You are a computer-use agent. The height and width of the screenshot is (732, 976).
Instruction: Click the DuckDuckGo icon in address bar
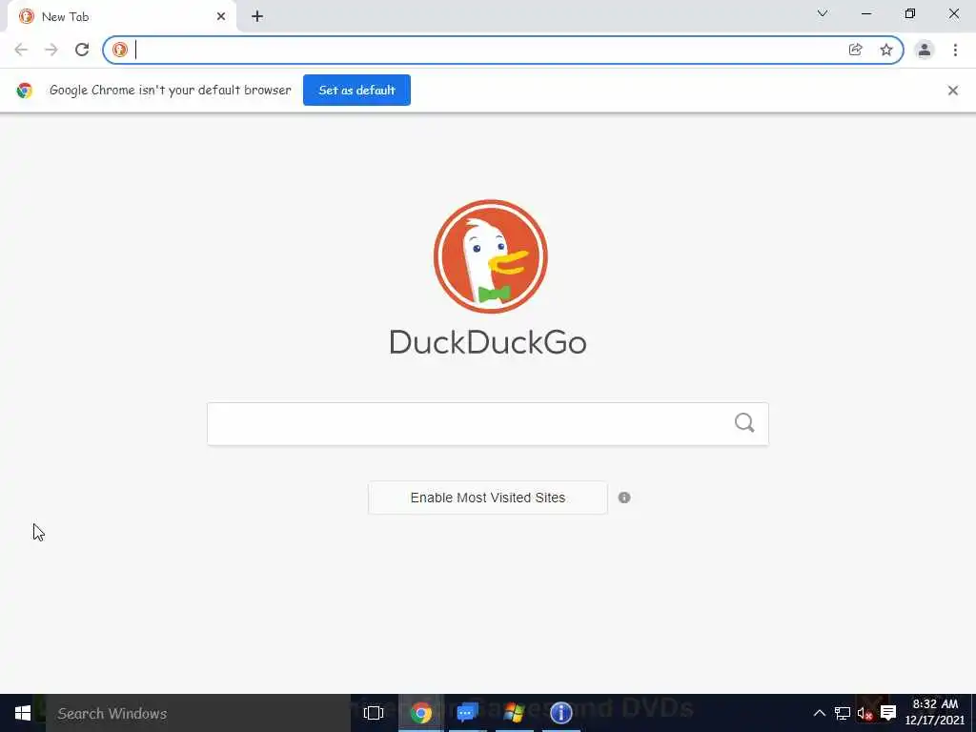click(x=120, y=50)
